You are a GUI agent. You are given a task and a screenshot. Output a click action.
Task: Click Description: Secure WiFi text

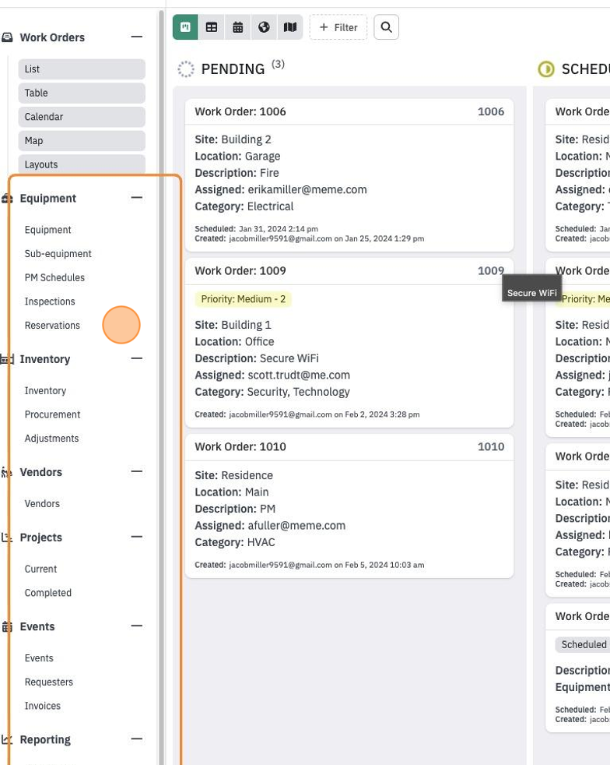[257, 358]
